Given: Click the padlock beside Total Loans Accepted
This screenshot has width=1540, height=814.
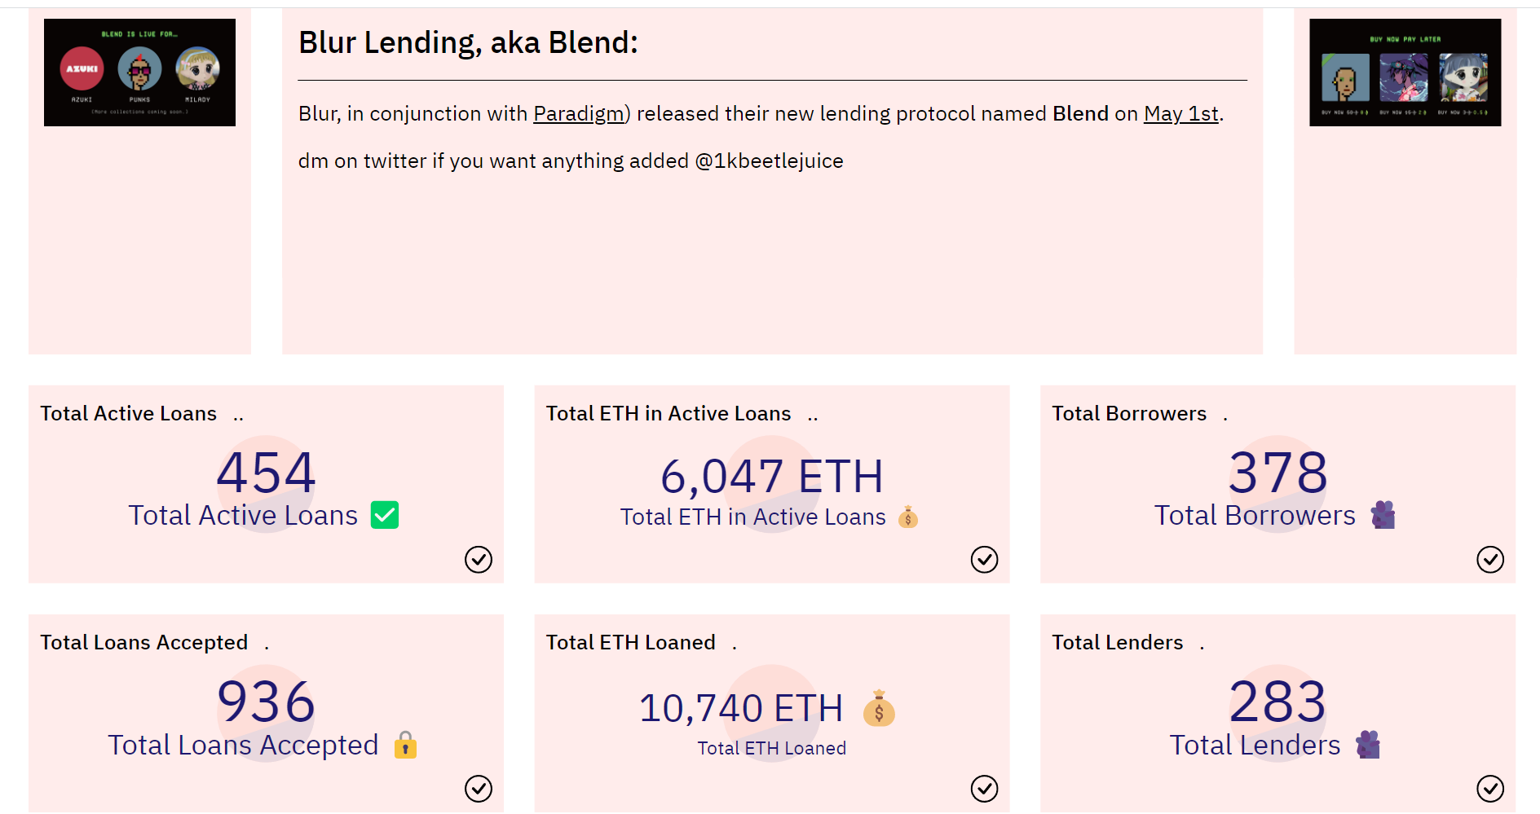Looking at the screenshot, I should pyautogui.click(x=405, y=745).
